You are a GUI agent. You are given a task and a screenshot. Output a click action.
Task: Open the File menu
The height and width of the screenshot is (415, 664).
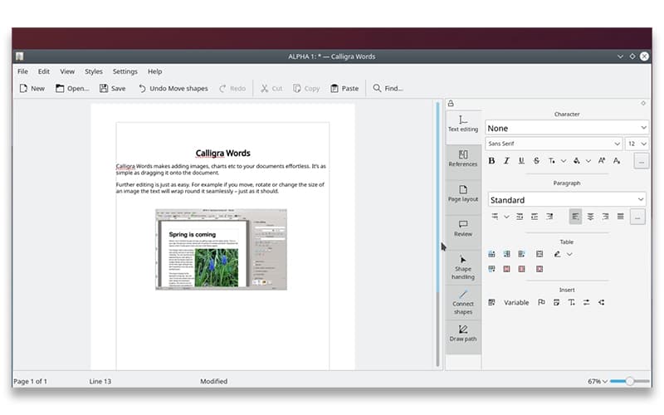click(23, 71)
